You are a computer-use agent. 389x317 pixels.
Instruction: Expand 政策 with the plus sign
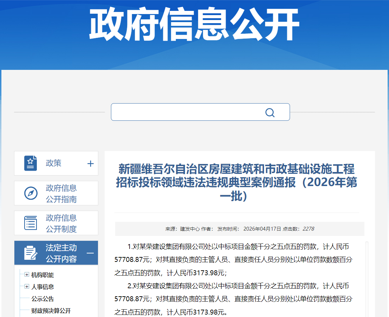[x=91, y=164]
